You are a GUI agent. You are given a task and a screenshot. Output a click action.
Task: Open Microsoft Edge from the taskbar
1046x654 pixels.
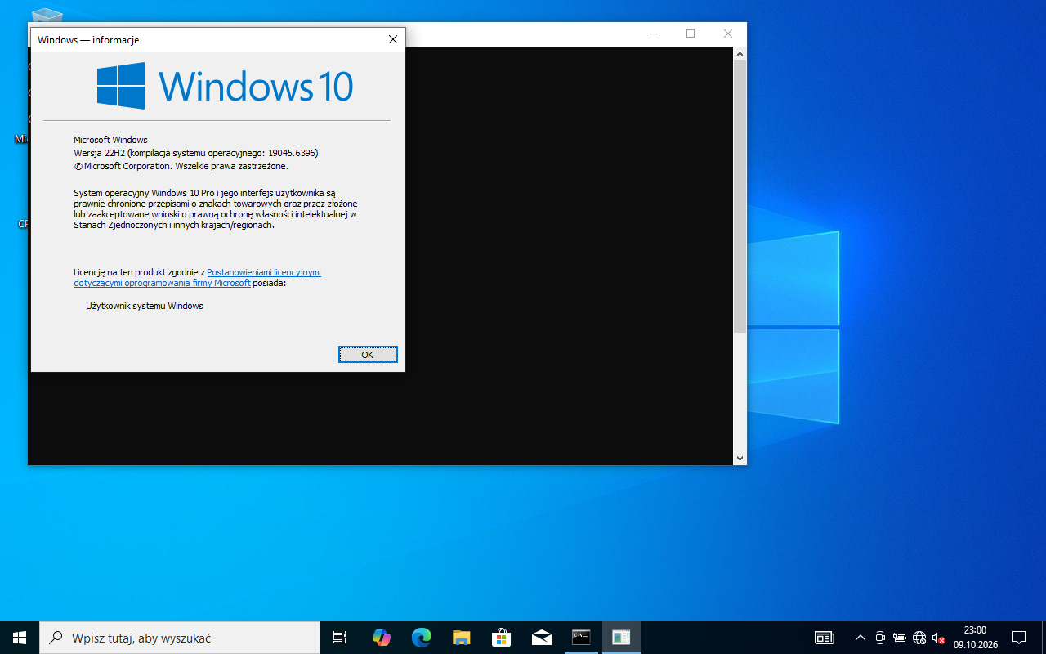coord(421,638)
